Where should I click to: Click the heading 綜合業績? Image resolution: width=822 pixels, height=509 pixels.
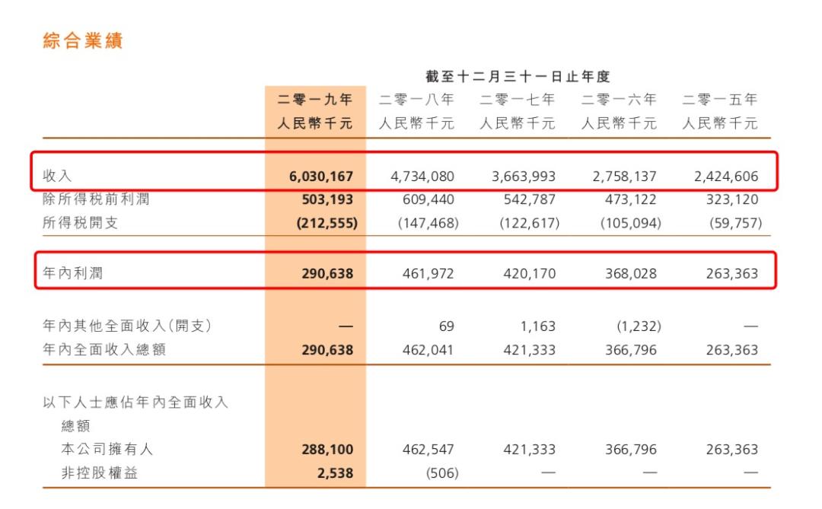(83, 40)
